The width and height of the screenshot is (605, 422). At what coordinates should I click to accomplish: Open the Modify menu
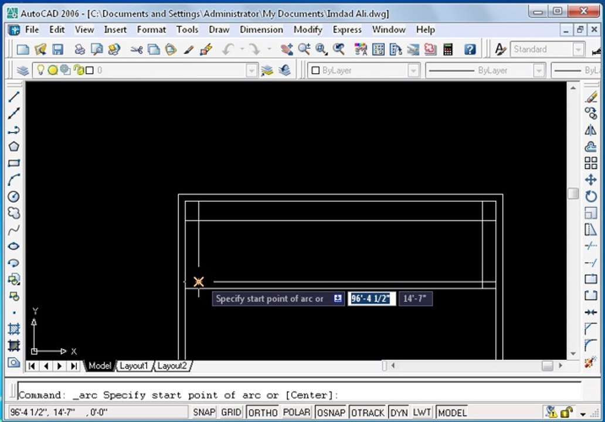[x=308, y=30]
